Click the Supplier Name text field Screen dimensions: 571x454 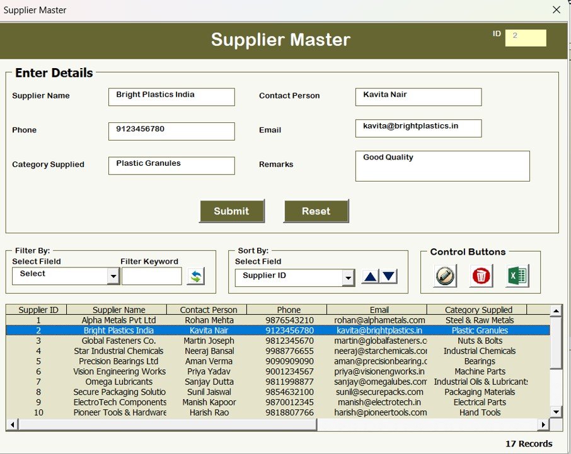point(171,96)
